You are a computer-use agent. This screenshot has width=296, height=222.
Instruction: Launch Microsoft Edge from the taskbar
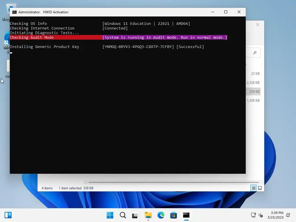click(161, 215)
